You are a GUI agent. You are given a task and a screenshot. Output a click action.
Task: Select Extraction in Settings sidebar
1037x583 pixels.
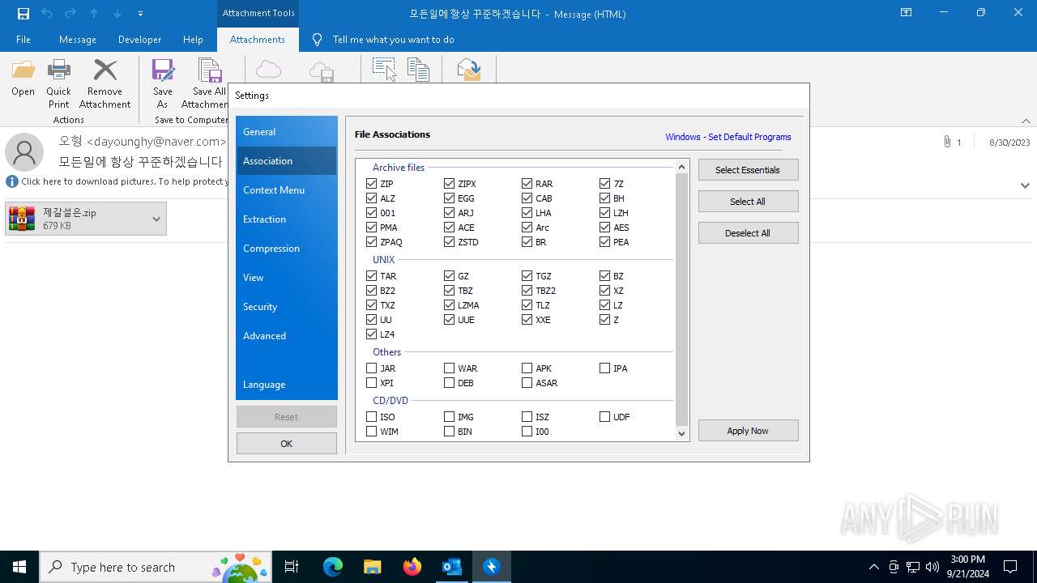287,219
